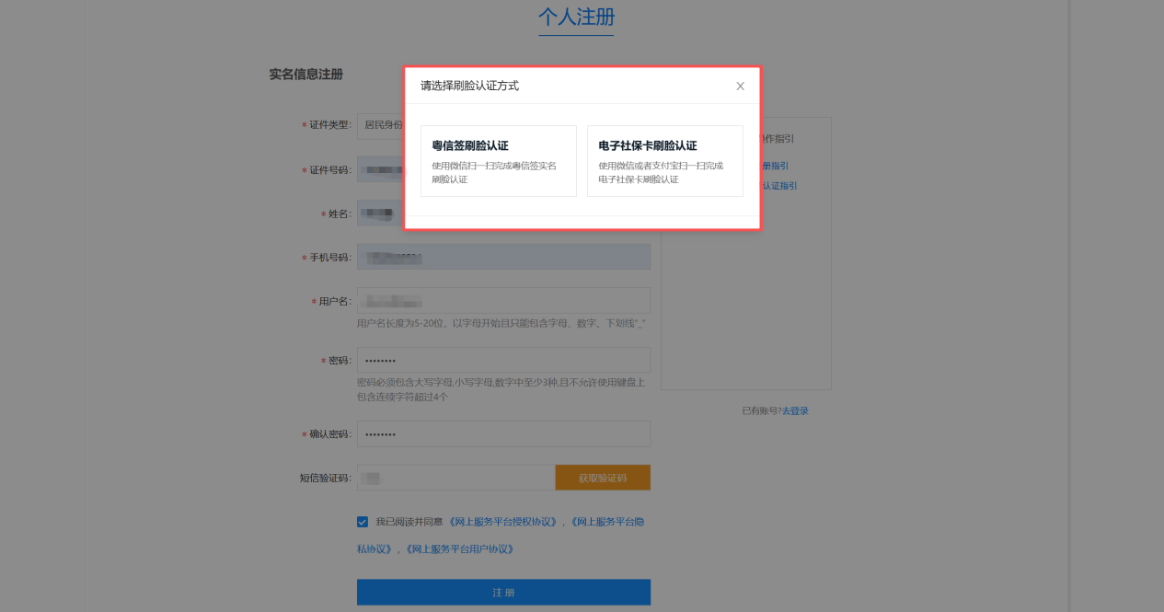Close the face verification method dialog

point(740,86)
